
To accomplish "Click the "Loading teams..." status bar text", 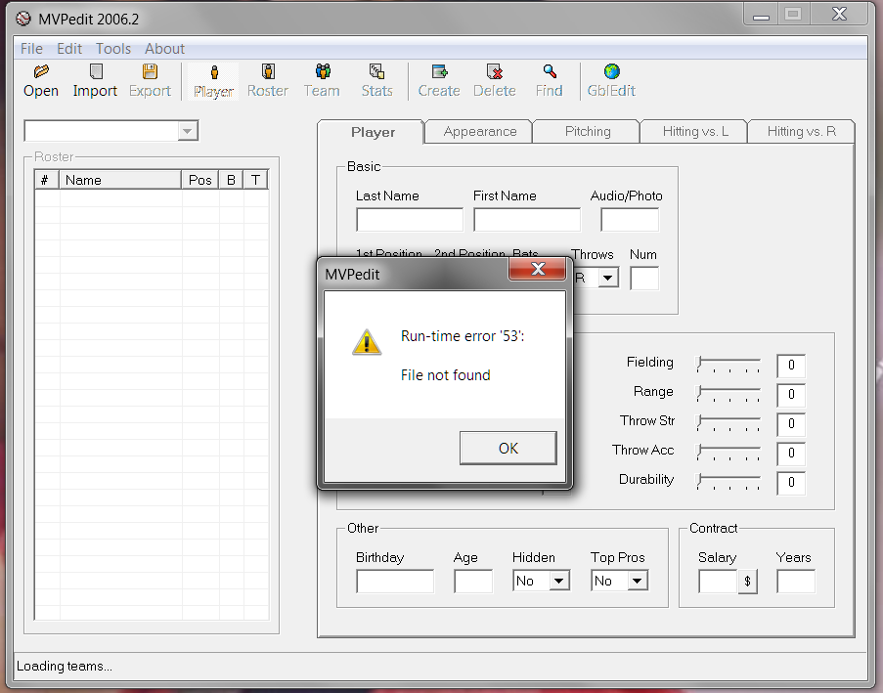I will [65, 667].
